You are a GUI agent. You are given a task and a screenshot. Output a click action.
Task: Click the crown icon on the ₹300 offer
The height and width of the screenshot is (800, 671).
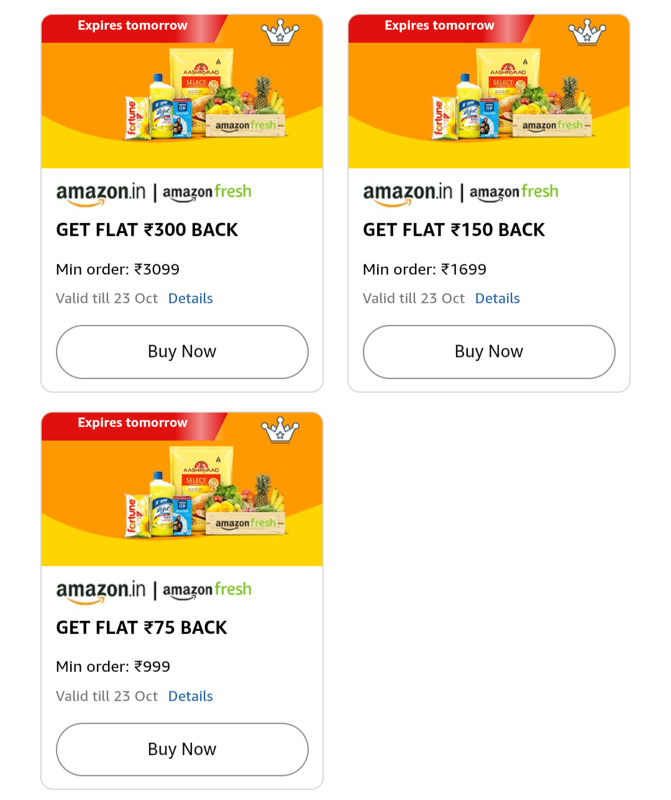tap(280, 32)
